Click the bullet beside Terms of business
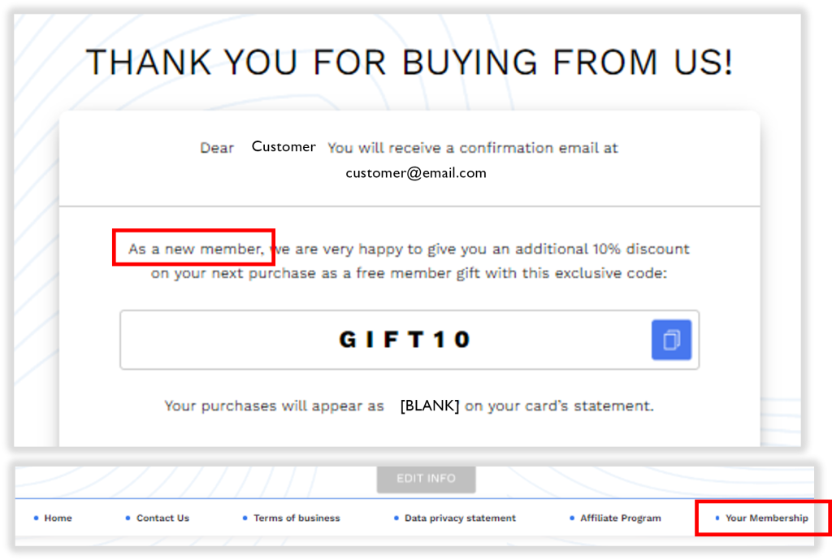 [245, 518]
